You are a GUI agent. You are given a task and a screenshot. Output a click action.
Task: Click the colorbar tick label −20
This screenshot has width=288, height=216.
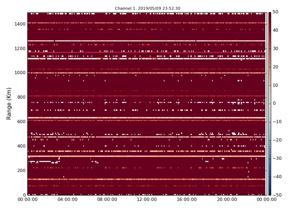(x=277, y=140)
